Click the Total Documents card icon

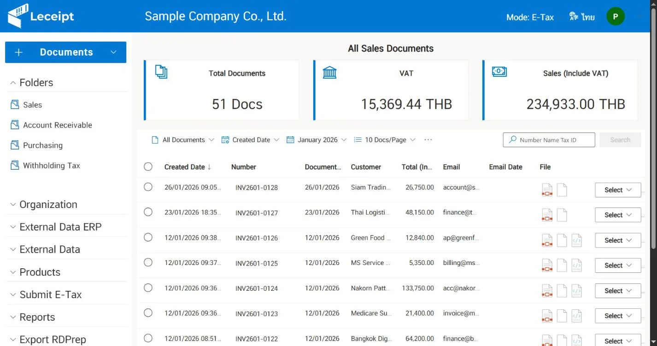coord(161,72)
